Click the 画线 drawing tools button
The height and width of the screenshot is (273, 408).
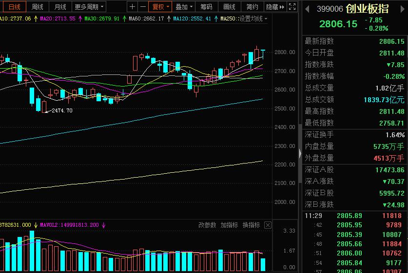[x=229, y=7]
